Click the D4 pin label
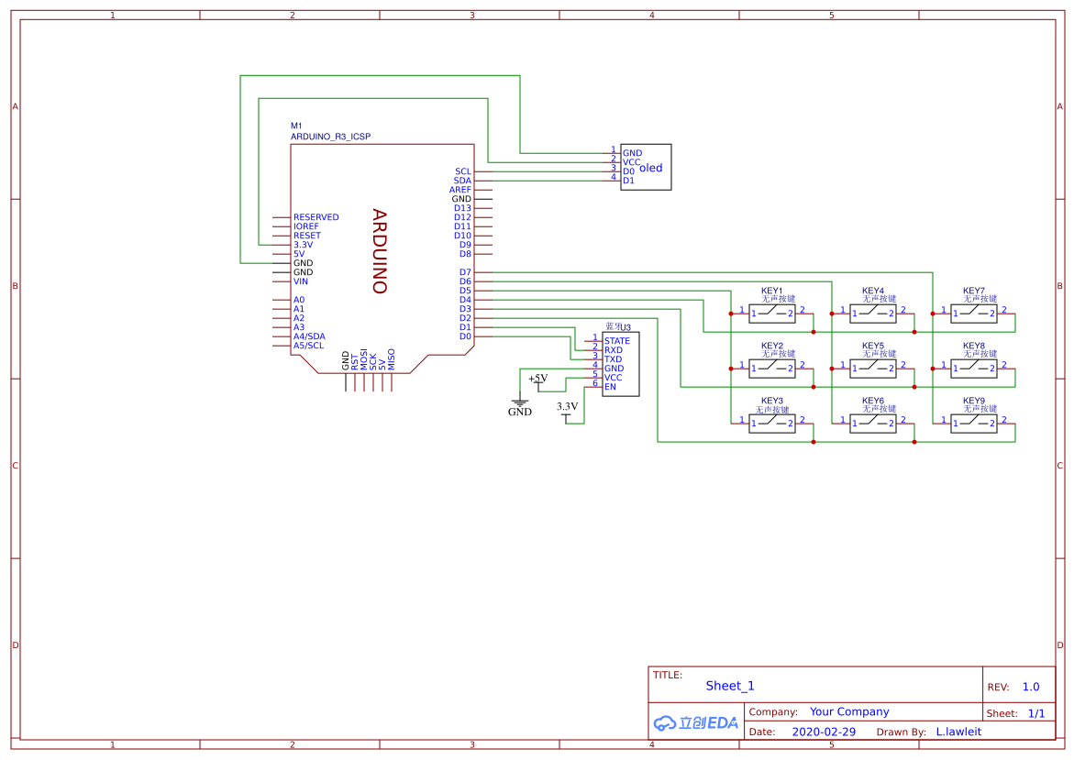This screenshot has width=1074, height=760. pyautogui.click(x=465, y=300)
